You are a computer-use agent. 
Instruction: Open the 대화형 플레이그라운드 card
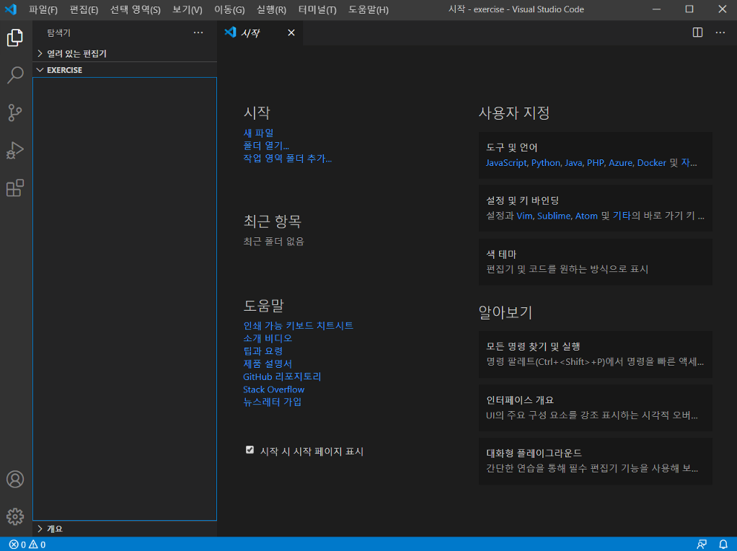tap(596, 461)
